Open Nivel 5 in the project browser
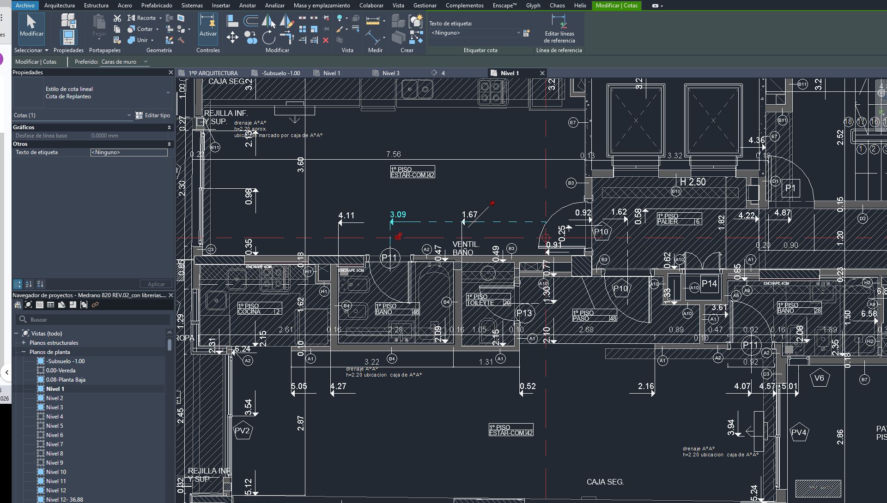Screen dimensions: 887x503 tap(55, 426)
